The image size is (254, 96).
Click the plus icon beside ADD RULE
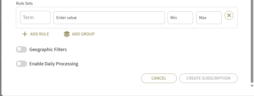[25, 34]
